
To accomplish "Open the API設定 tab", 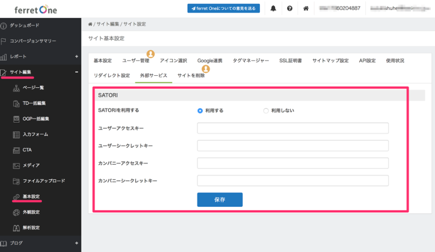I will tap(367, 61).
